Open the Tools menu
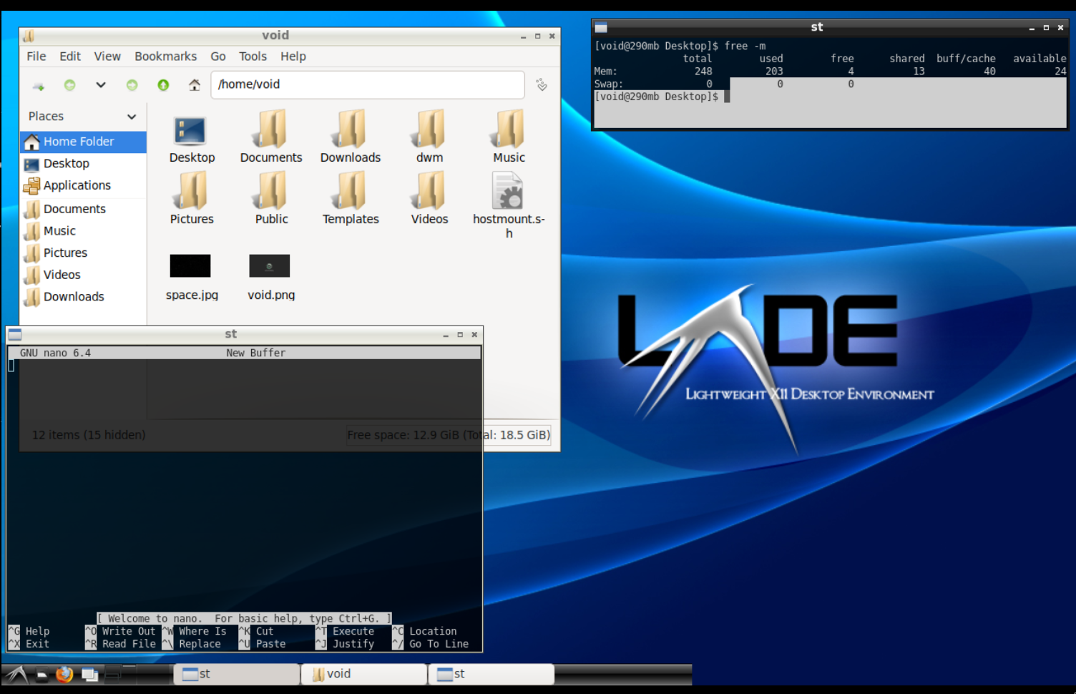 pos(253,57)
